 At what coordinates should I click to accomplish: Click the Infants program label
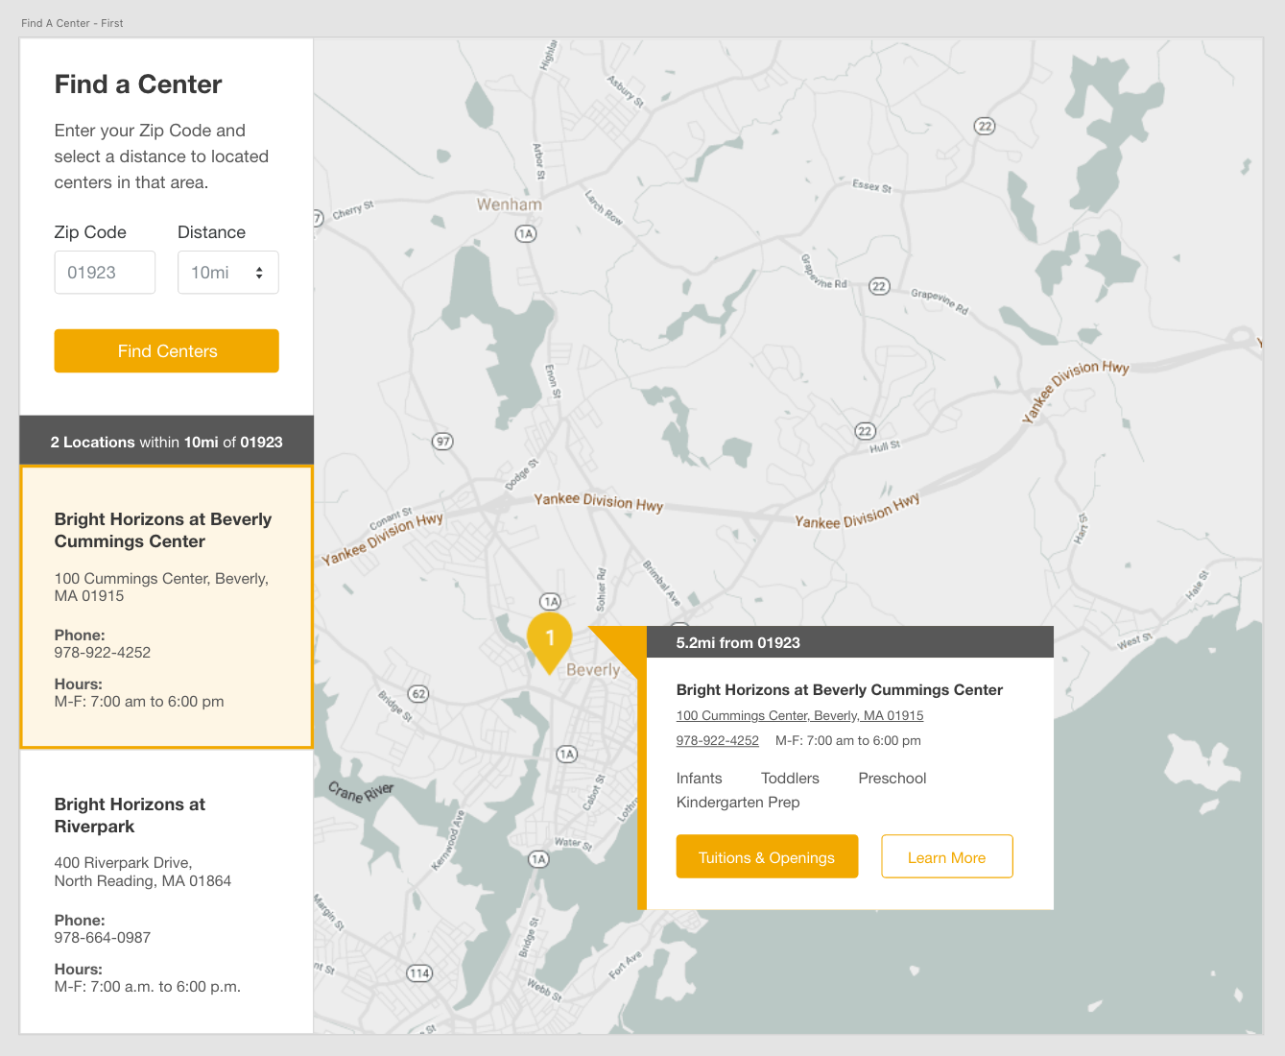700,779
